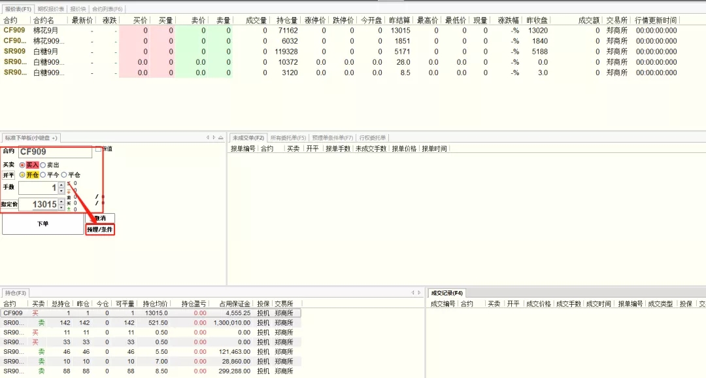Click right arrow in 持仓 panel header

click(418, 292)
